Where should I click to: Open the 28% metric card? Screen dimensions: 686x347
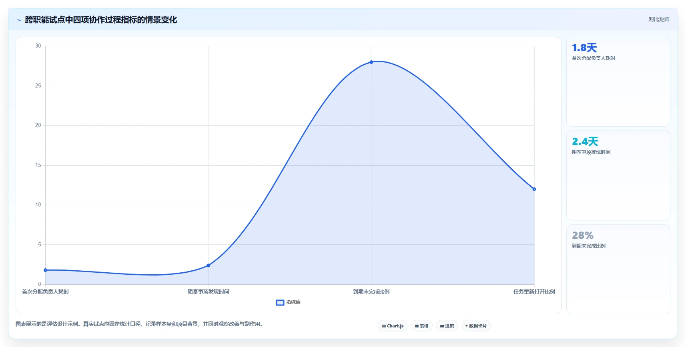(618, 270)
